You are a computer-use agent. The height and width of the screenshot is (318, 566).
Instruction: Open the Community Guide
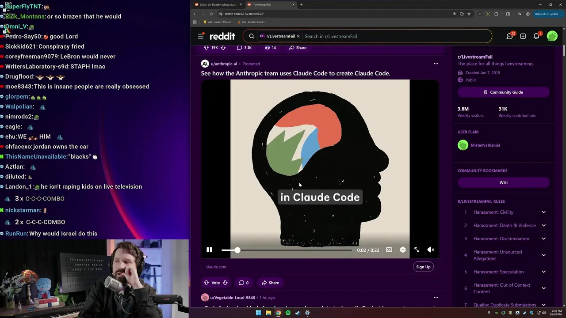click(x=504, y=92)
